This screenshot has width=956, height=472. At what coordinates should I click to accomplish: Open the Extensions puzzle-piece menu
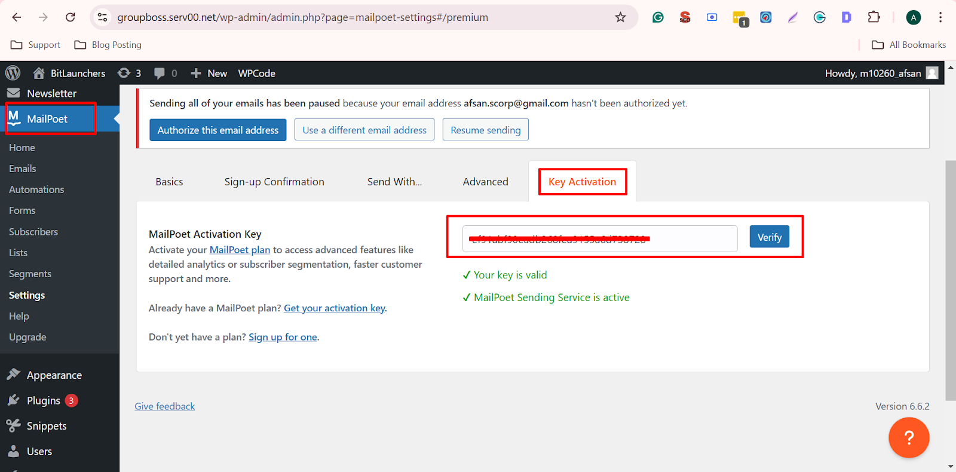874,17
